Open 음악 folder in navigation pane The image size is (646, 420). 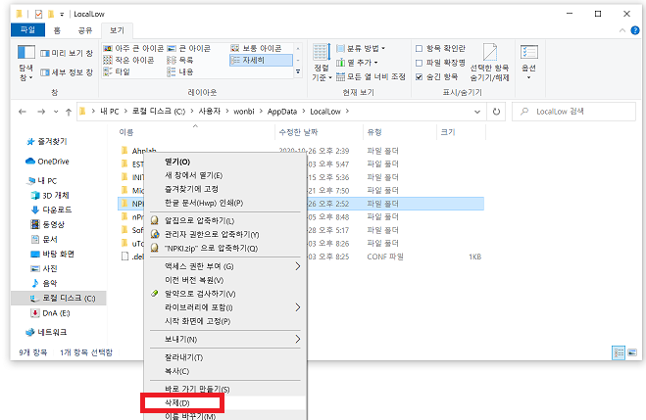(x=44, y=283)
